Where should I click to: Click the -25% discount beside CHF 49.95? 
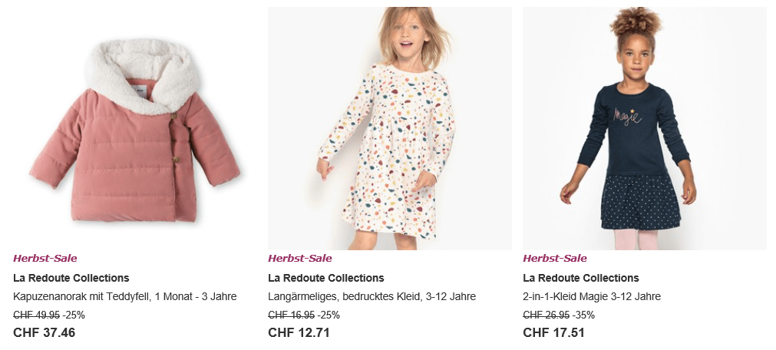(x=74, y=315)
